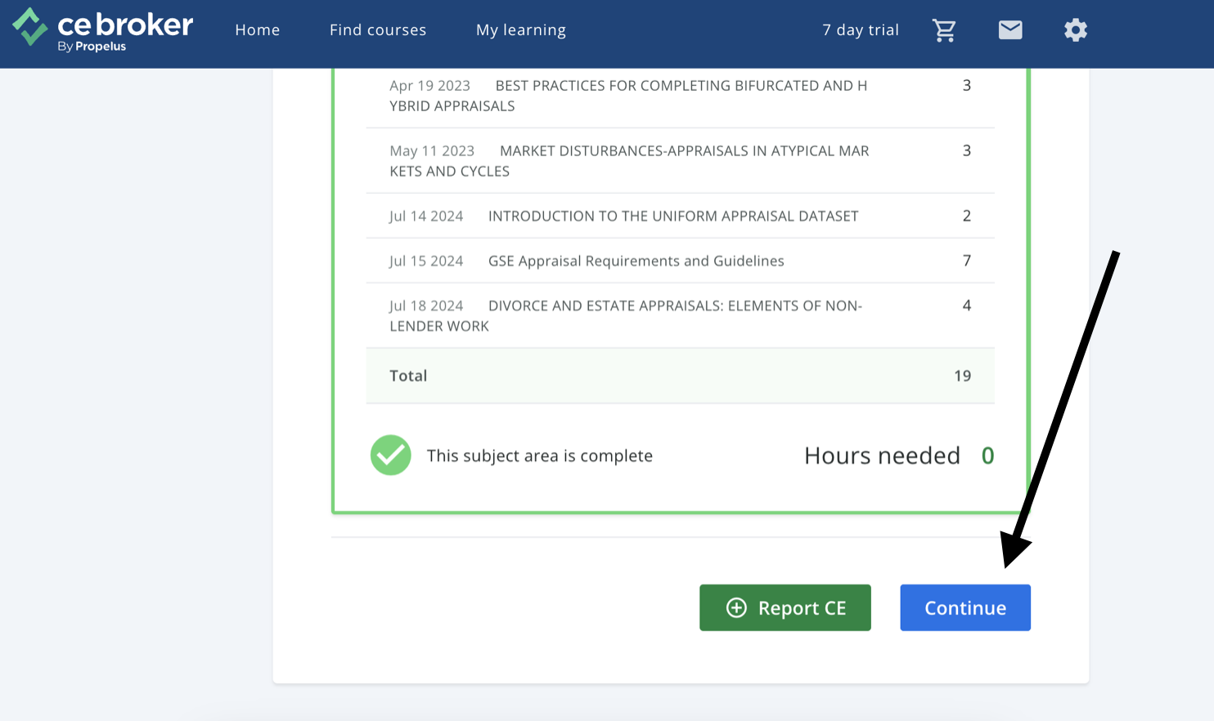Open My learning section

[520, 29]
